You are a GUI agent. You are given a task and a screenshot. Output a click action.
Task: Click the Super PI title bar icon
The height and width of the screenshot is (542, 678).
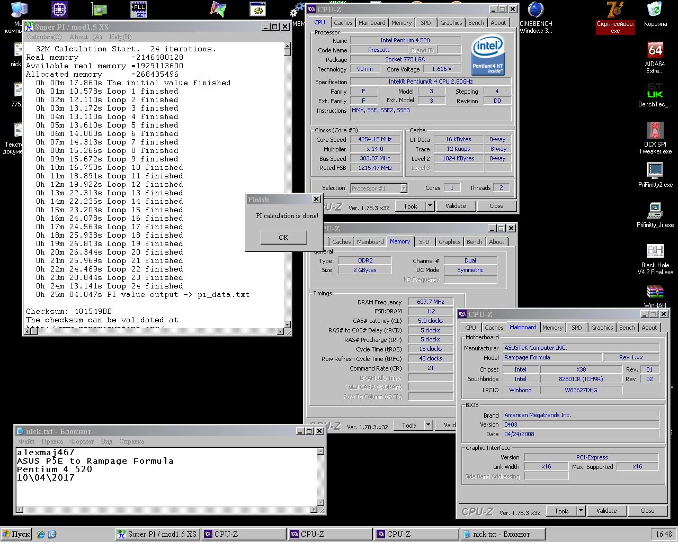(x=29, y=26)
